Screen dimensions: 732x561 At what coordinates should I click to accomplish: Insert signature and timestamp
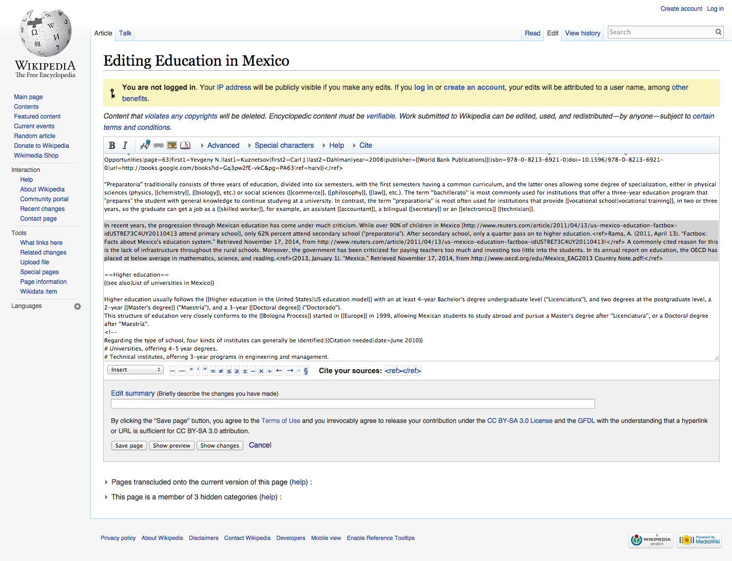pyautogui.click(x=145, y=145)
